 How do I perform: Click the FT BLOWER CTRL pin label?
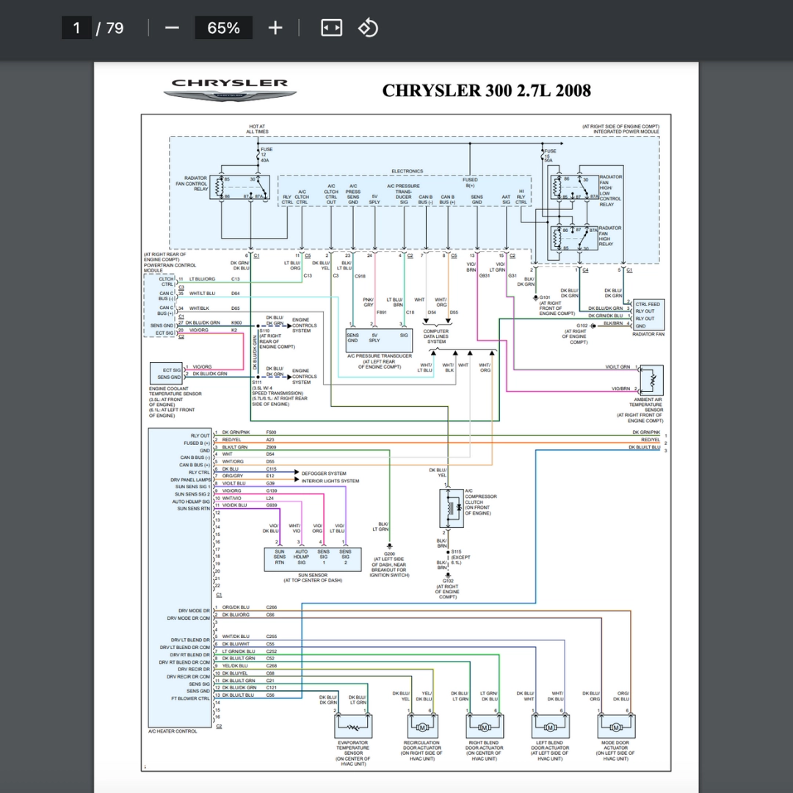(x=190, y=698)
